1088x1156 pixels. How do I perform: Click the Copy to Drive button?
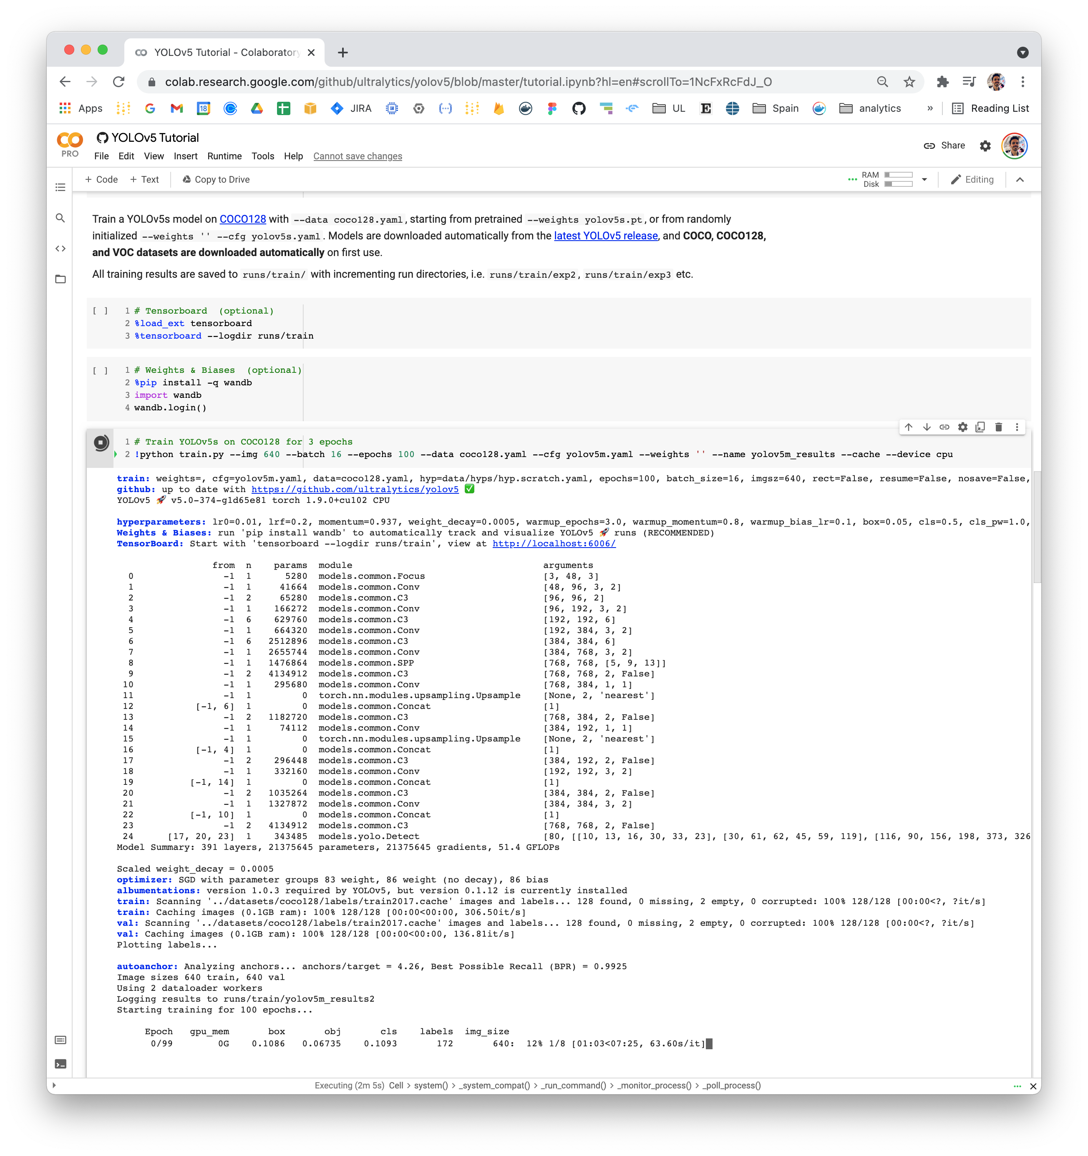[x=215, y=180]
